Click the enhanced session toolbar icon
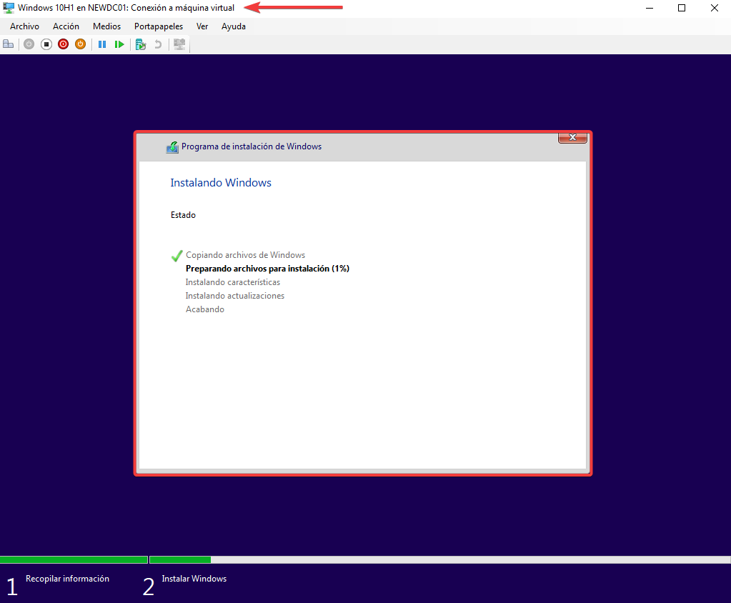Image resolution: width=731 pixels, height=603 pixels. [179, 44]
